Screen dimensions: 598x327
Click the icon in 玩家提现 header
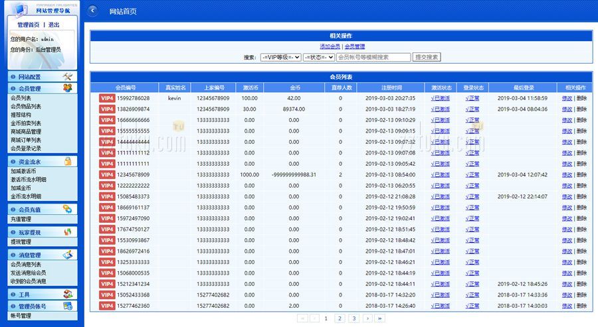(68, 232)
